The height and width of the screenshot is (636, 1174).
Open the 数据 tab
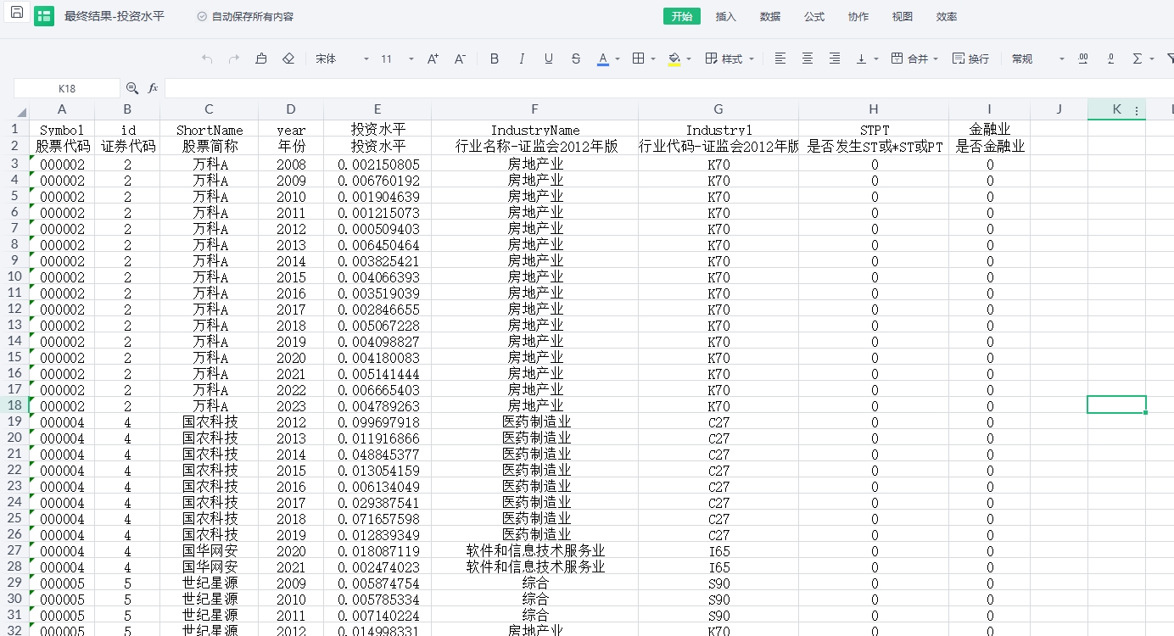coord(770,16)
